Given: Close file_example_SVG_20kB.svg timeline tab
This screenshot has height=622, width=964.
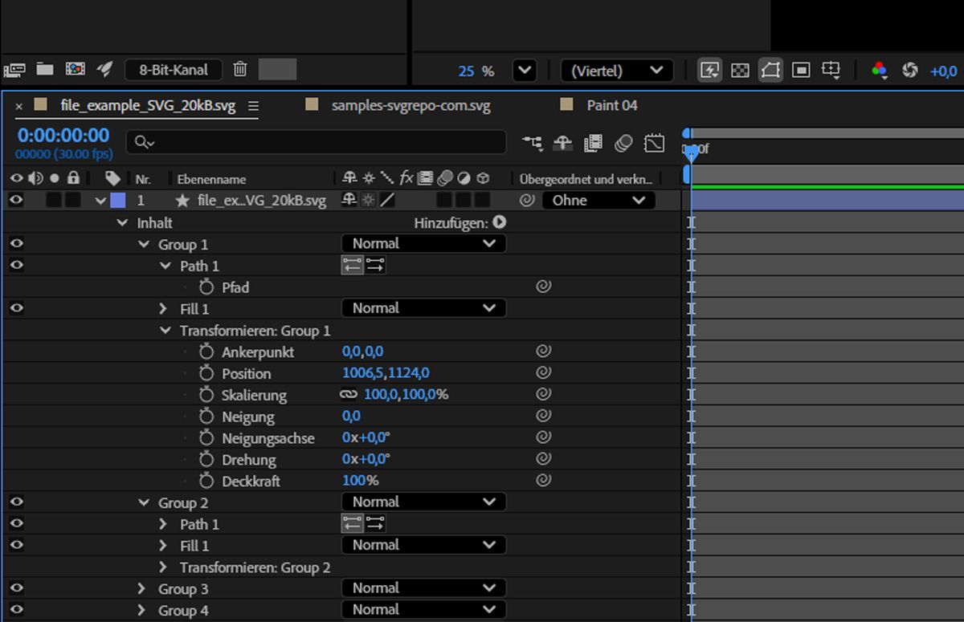Looking at the screenshot, I should click(x=19, y=106).
